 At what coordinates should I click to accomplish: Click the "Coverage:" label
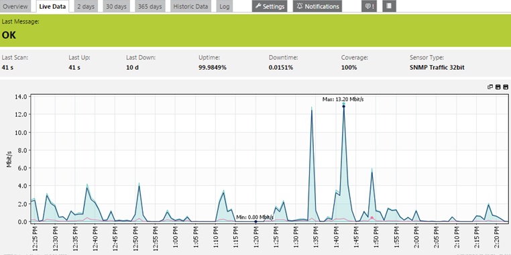355,58
